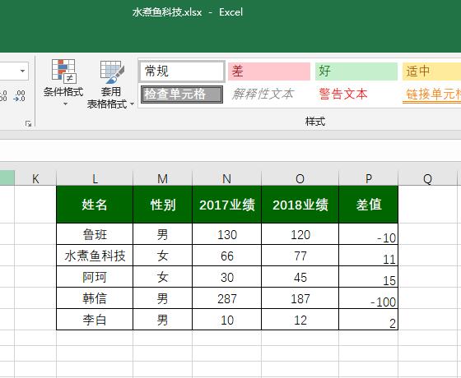Select column M header
The height and width of the screenshot is (378, 461).
tap(163, 178)
